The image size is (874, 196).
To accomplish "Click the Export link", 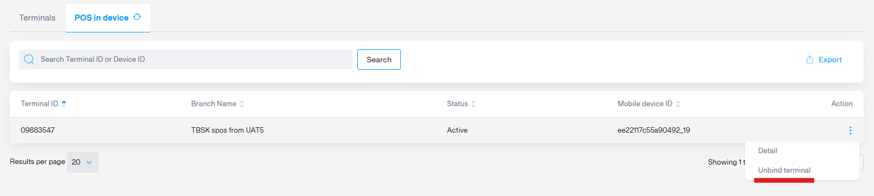I will coord(830,60).
